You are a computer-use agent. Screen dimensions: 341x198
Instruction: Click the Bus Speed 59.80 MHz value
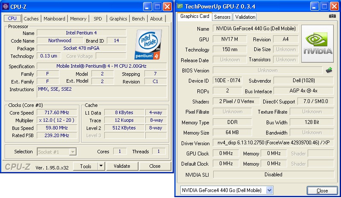coord(57,128)
